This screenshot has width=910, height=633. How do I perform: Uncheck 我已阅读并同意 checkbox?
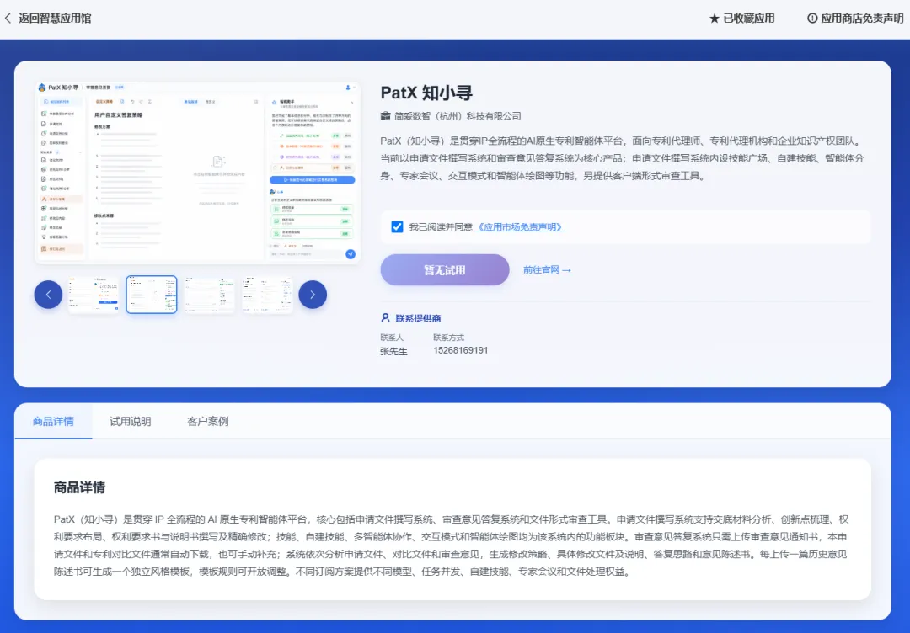tap(397, 226)
